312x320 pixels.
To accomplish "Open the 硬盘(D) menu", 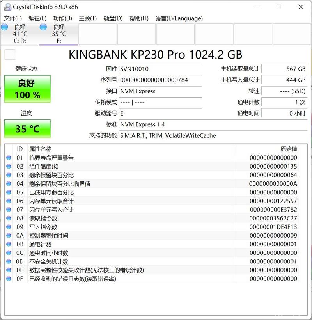I will [113, 18].
